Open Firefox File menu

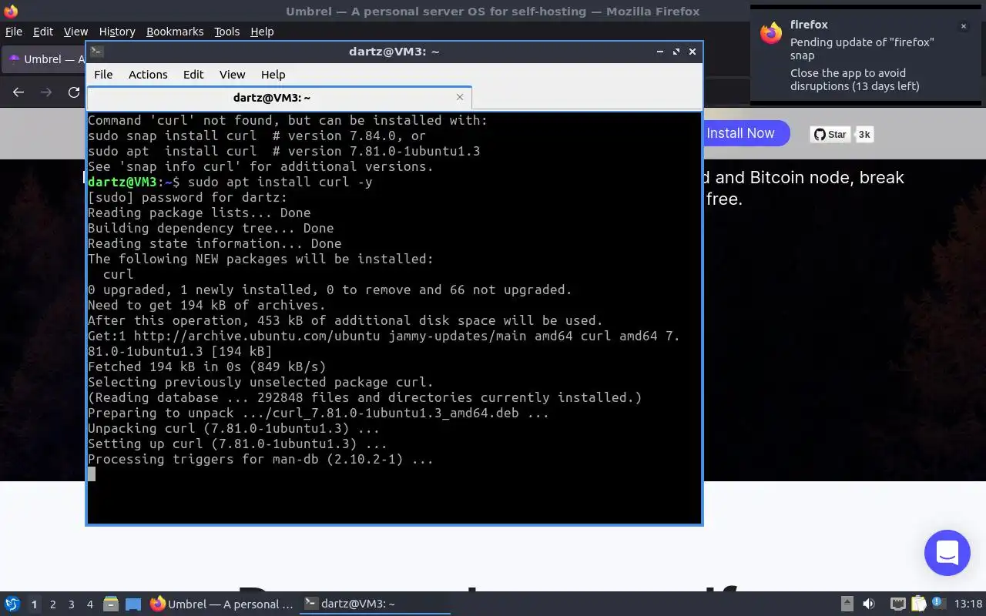[x=14, y=32]
